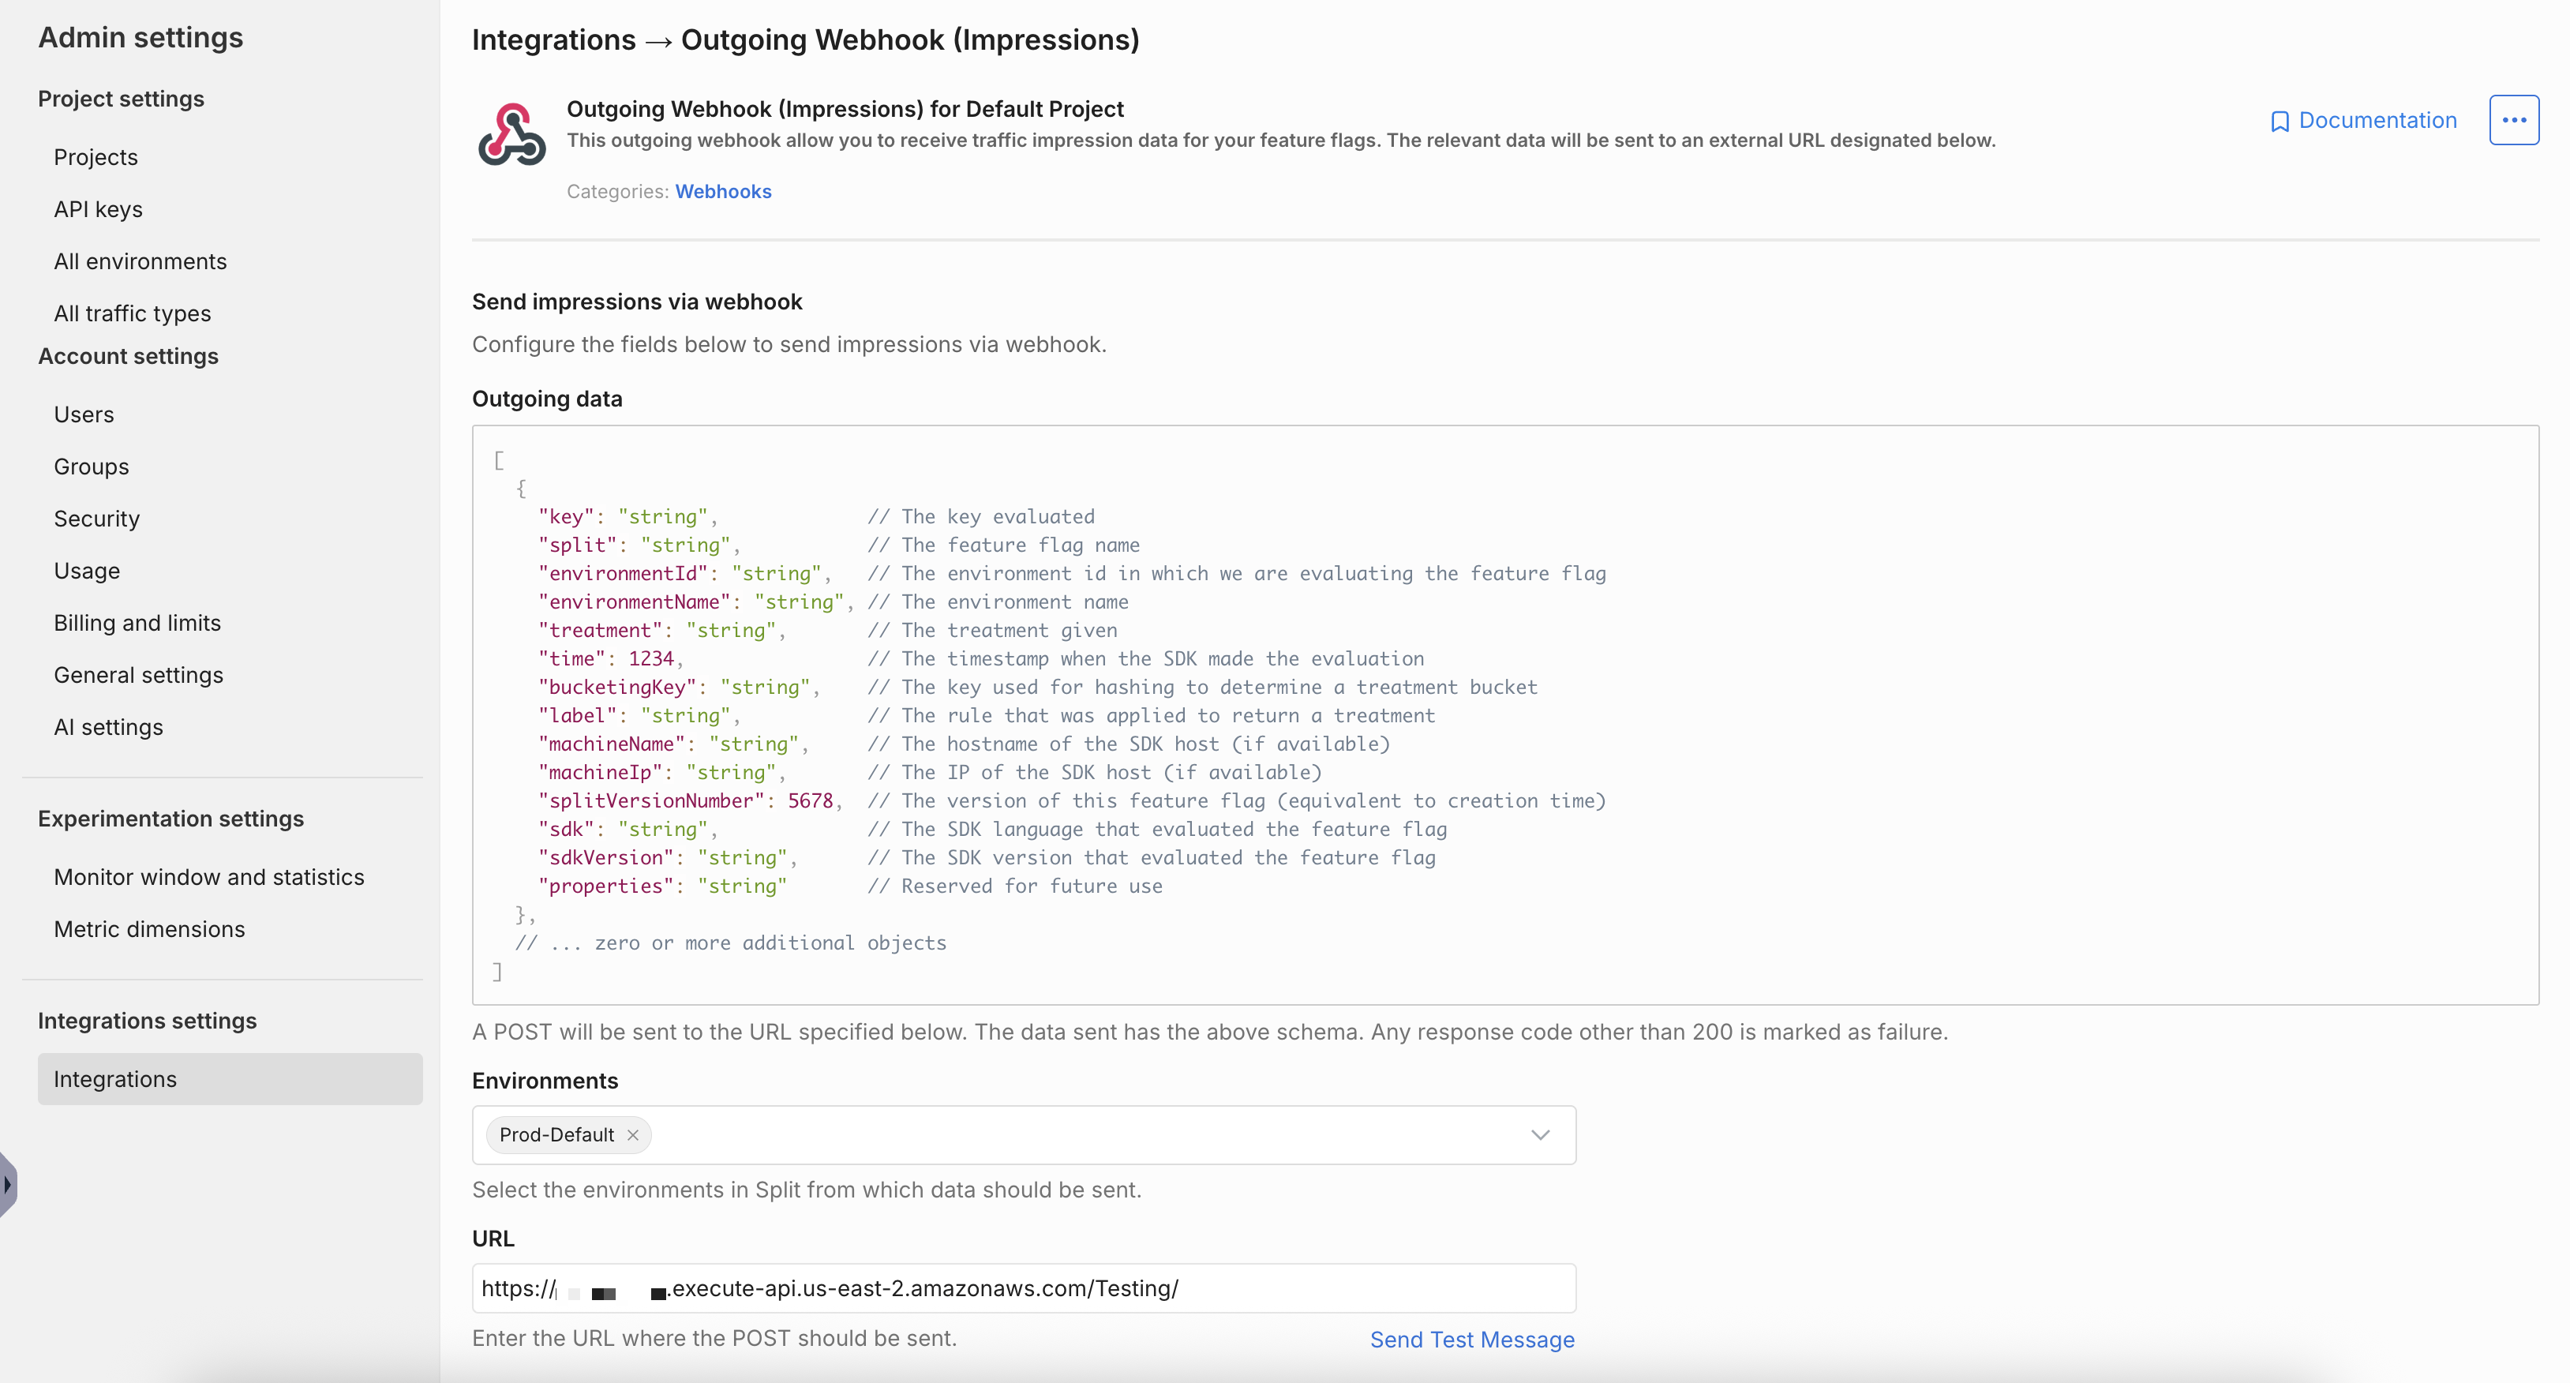2570x1383 pixels.
Task: Open Billing and limits page
Action: point(137,623)
